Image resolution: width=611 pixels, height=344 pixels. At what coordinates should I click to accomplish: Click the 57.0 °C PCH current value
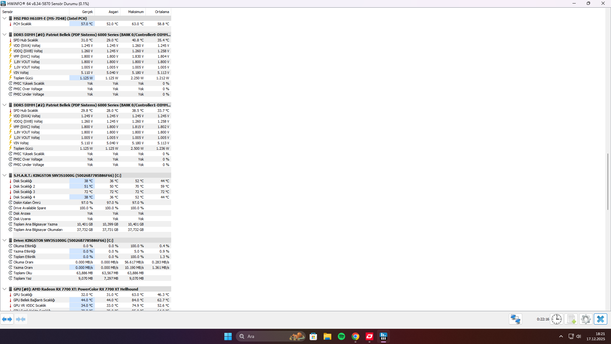(x=87, y=24)
